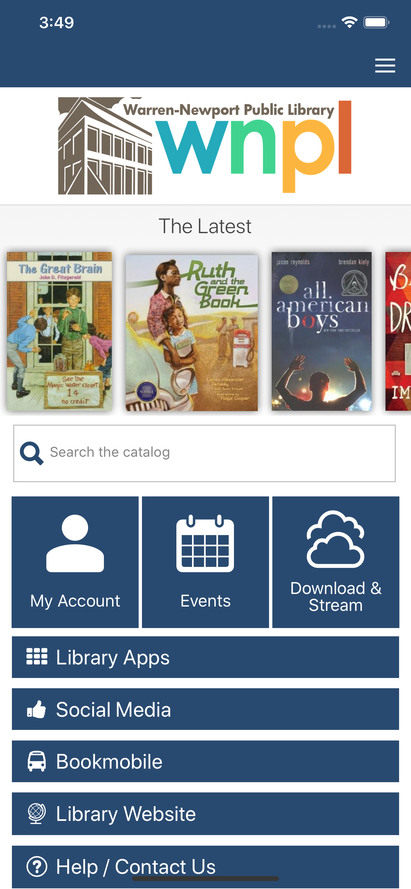The image size is (411, 889).
Task: Focus the Search the catalog field
Action: click(x=205, y=453)
